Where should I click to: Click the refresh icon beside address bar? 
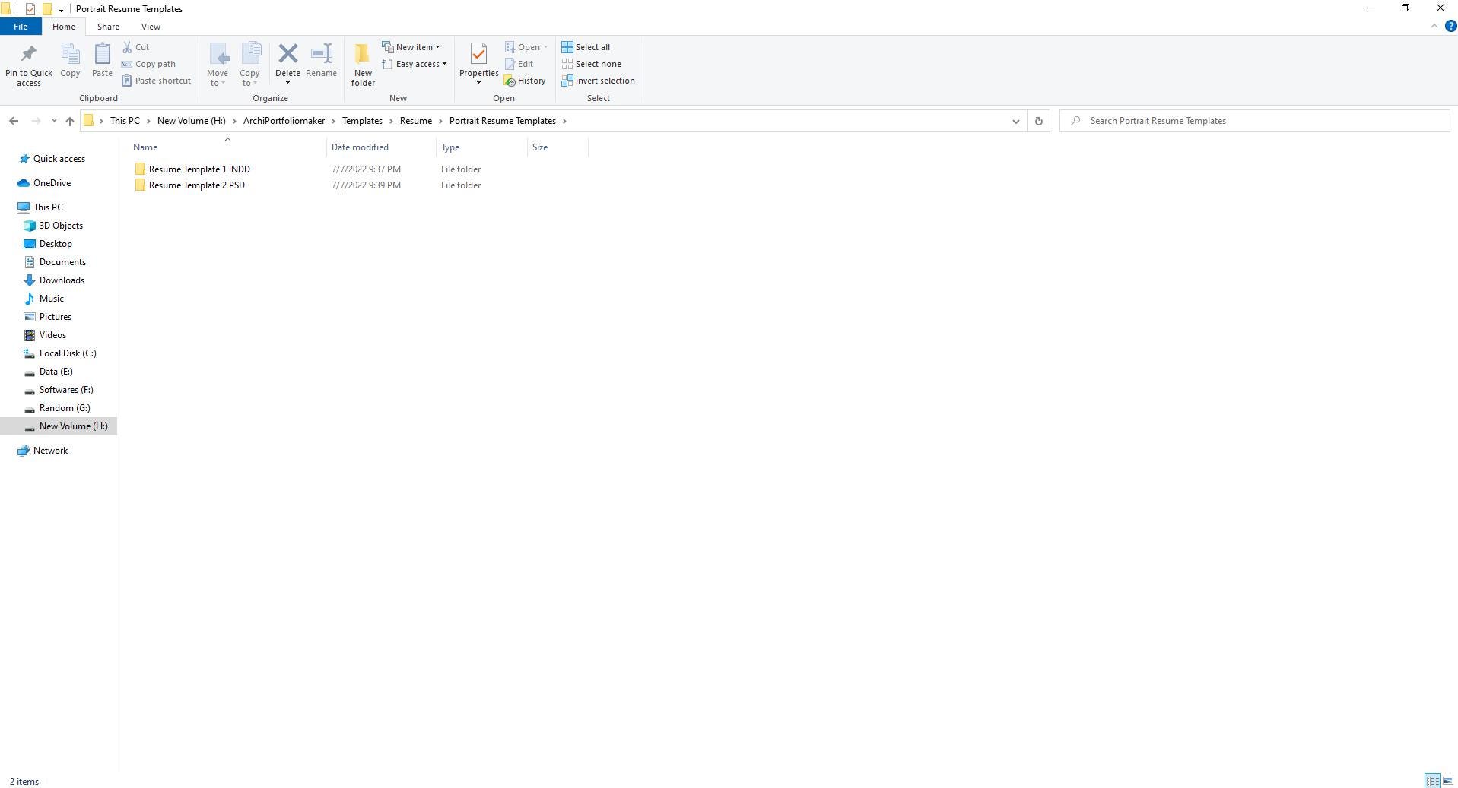click(x=1038, y=121)
